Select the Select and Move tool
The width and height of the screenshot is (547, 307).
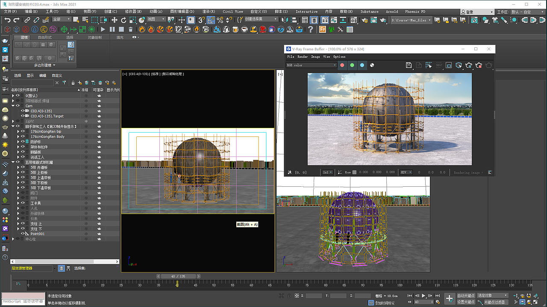click(115, 20)
